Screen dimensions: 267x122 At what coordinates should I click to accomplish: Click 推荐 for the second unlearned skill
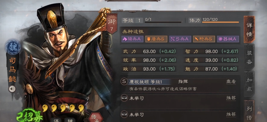(231, 114)
